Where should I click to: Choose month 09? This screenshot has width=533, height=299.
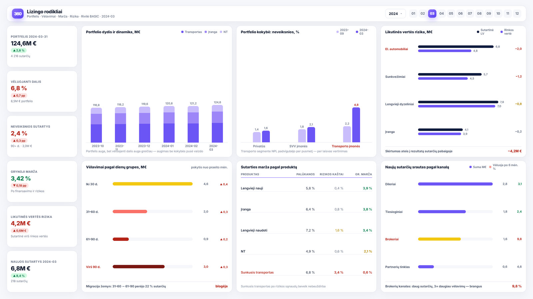pyautogui.click(x=489, y=14)
